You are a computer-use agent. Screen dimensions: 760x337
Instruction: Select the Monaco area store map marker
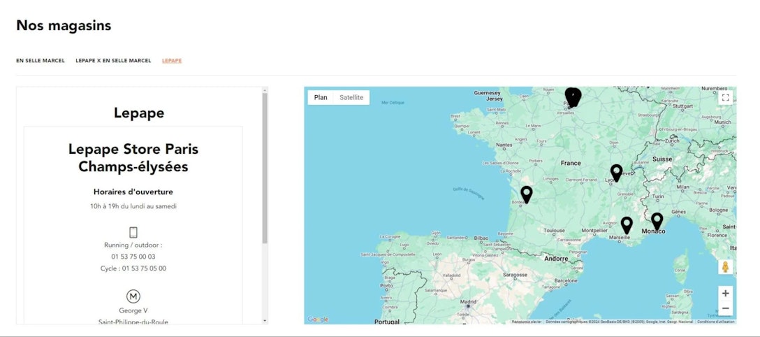click(657, 221)
